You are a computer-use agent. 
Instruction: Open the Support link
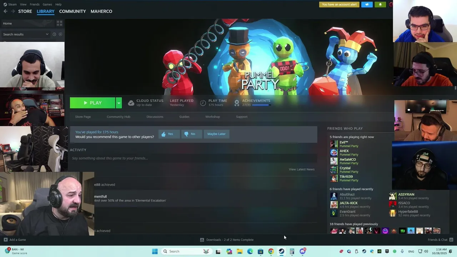pyautogui.click(x=242, y=117)
